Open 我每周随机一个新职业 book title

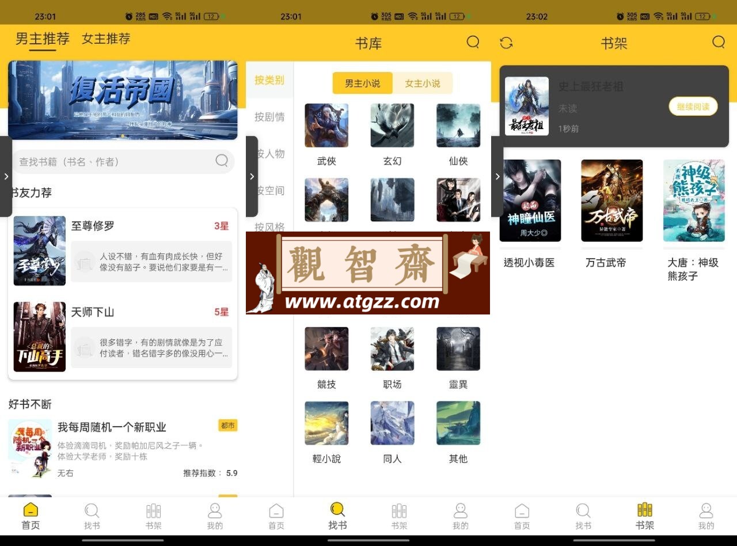(x=112, y=427)
